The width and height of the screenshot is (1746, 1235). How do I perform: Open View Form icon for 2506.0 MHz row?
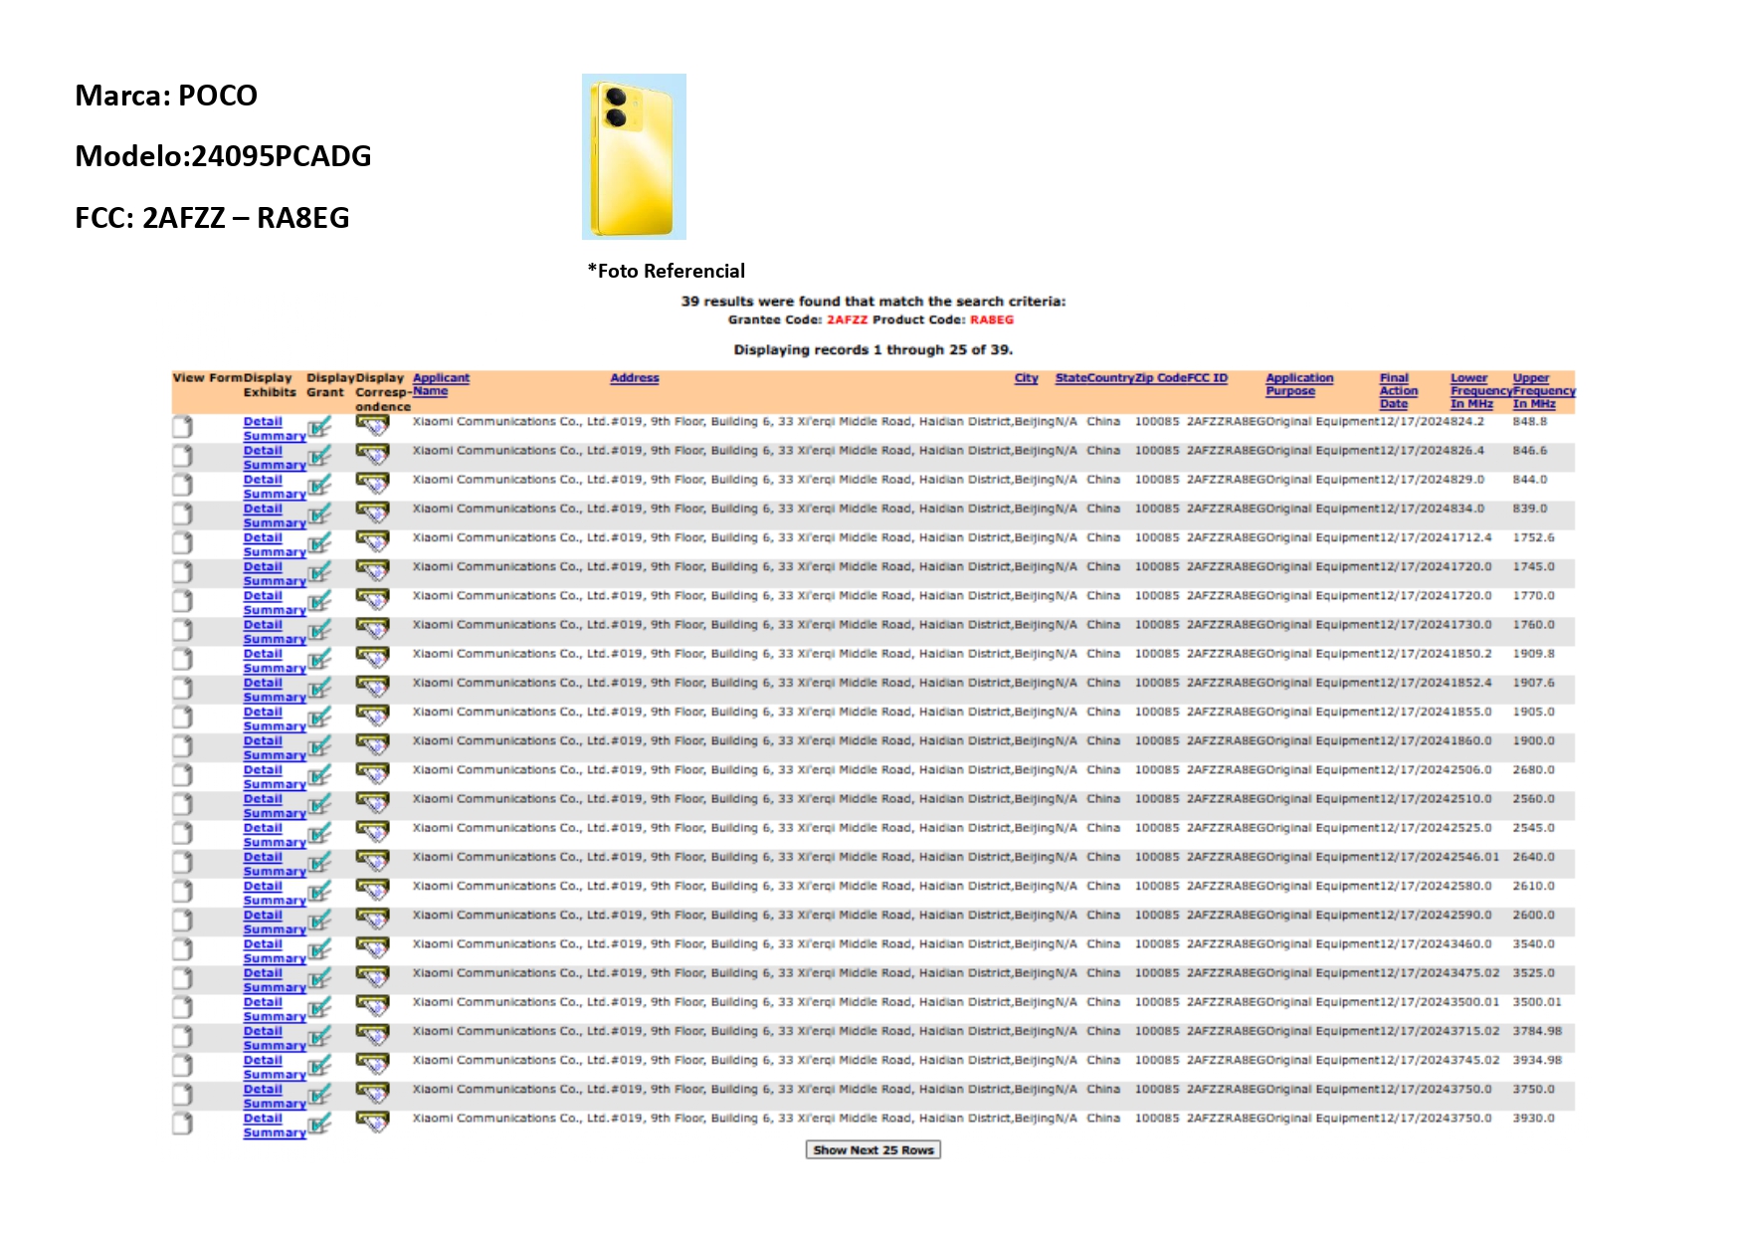coord(182,775)
